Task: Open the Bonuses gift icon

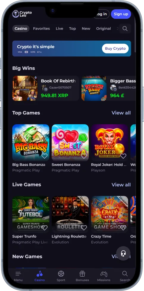Action: click(x=82, y=274)
